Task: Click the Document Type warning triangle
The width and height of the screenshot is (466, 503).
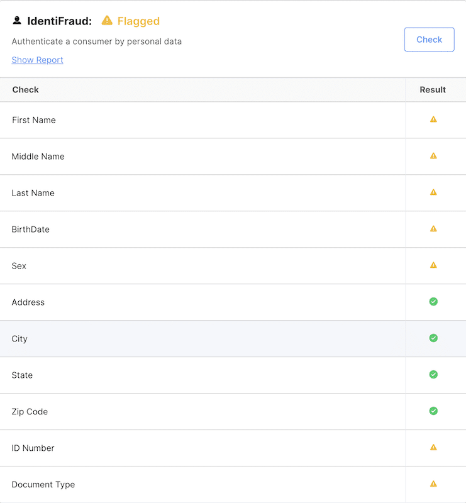Action: (x=433, y=484)
